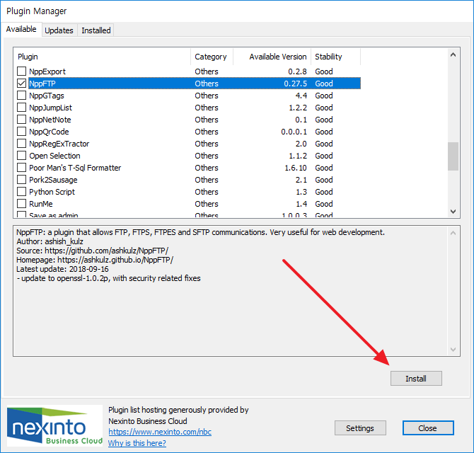The width and height of the screenshot is (474, 453).
Task: Select the NppJumpList plugin name
Action: tap(50, 108)
